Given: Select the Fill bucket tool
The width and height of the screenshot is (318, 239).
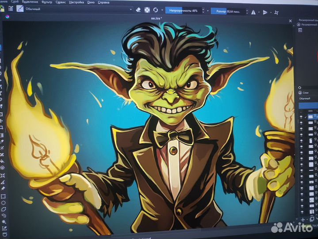Looking at the screenshot, I should 2,161.
